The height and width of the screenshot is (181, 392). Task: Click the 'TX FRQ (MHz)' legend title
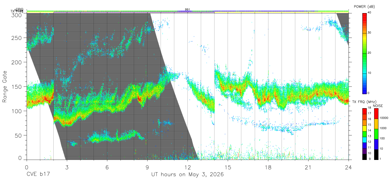tap(364, 102)
